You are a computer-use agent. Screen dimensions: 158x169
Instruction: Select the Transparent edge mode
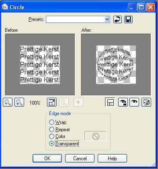(64, 144)
